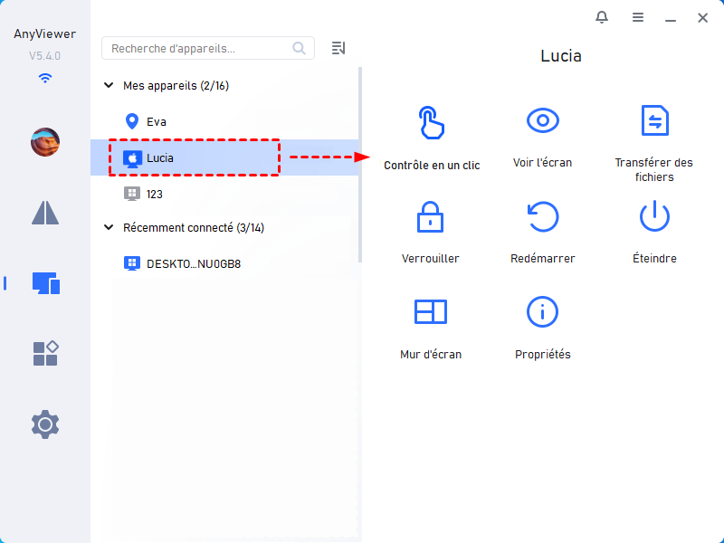Click the location pin icon beside Eva
Viewport: 724px width, 543px height.
(132, 121)
